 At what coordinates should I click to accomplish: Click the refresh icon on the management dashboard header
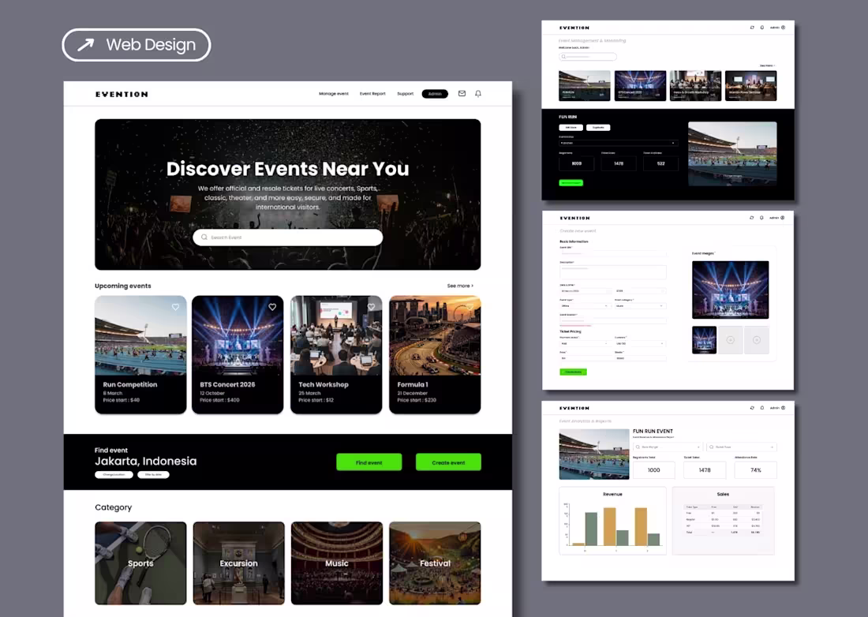pyautogui.click(x=752, y=27)
